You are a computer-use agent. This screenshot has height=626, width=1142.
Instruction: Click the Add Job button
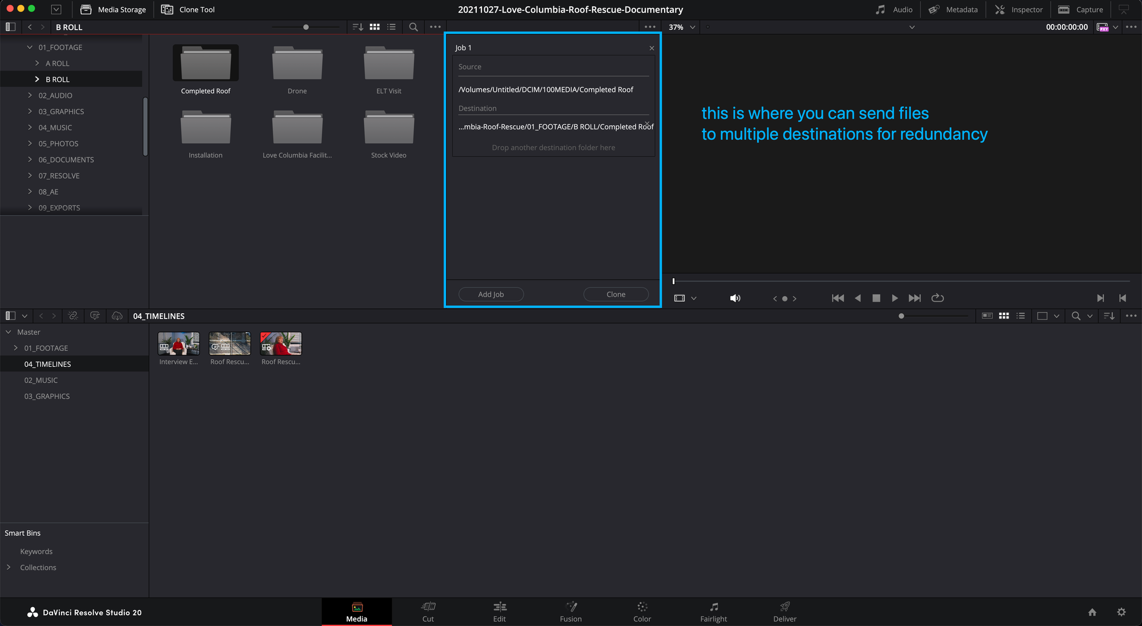pyautogui.click(x=490, y=294)
